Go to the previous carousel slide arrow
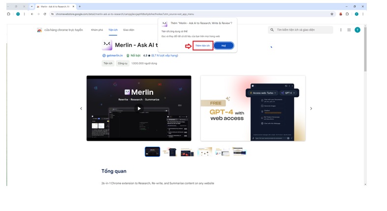The image size is (387, 211). (x=81, y=108)
